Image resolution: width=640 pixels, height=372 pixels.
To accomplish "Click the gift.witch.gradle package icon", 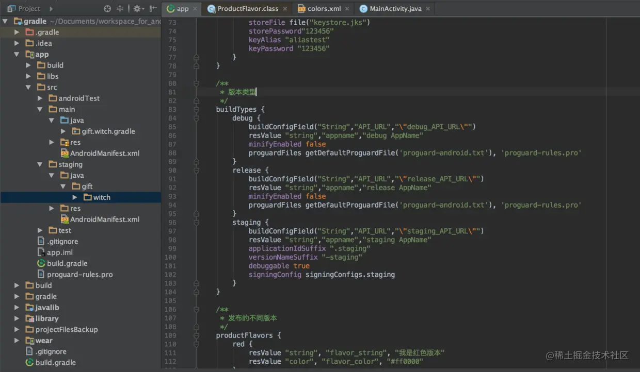I will [x=76, y=131].
